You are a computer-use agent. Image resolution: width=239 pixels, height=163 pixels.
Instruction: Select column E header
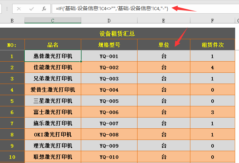164,20
